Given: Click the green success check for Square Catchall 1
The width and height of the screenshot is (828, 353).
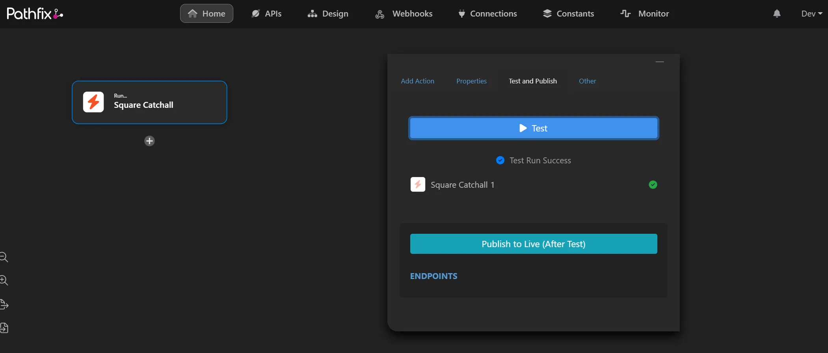Looking at the screenshot, I should tap(653, 185).
